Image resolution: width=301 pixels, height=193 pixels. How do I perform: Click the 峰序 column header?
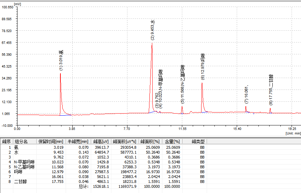click(x=6, y=142)
